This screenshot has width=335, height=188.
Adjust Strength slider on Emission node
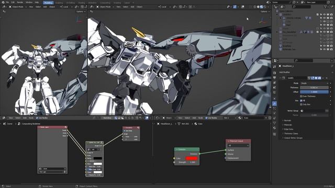click(x=186, y=162)
